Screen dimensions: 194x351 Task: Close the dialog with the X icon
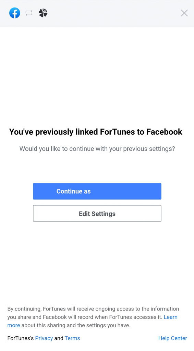184,13
